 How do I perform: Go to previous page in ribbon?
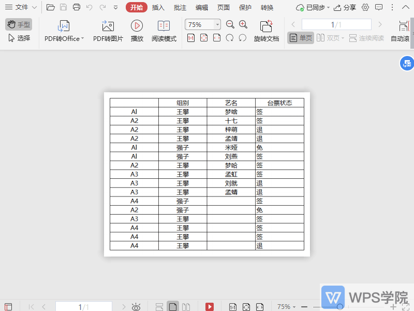coord(293,24)
